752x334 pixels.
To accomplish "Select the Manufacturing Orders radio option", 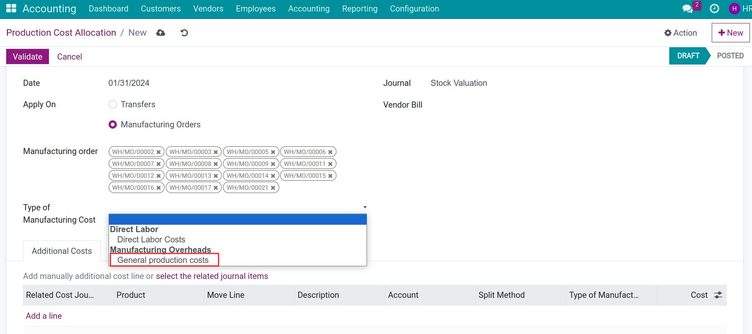I will (x=113, y=124).
